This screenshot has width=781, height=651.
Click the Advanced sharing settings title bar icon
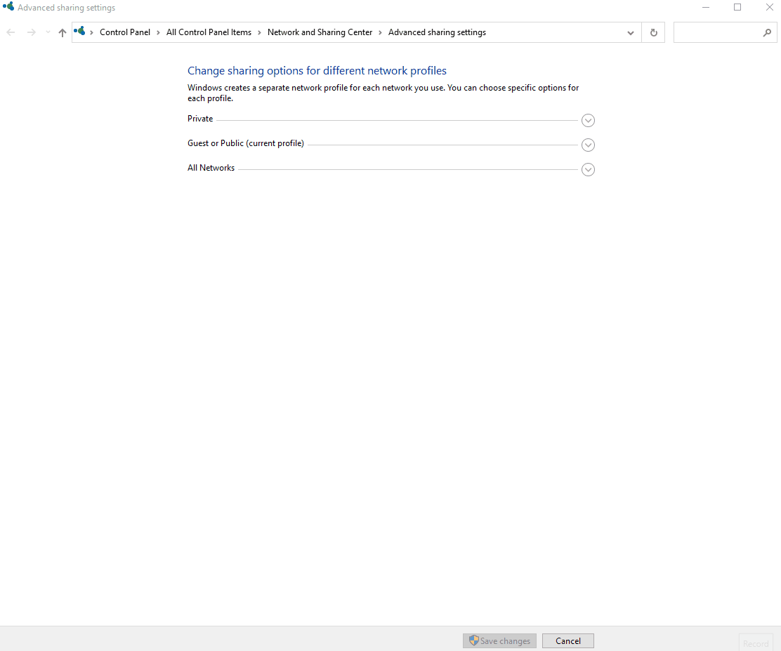[x=7, y=7]
